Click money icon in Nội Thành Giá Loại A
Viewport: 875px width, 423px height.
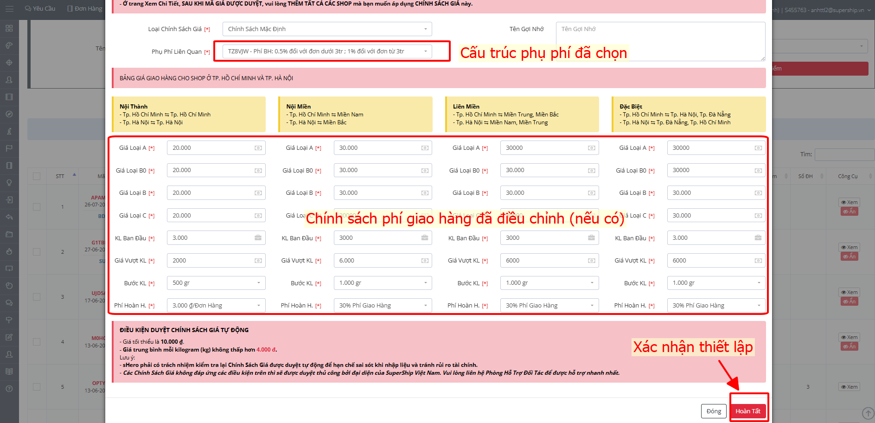click(258, 148)
